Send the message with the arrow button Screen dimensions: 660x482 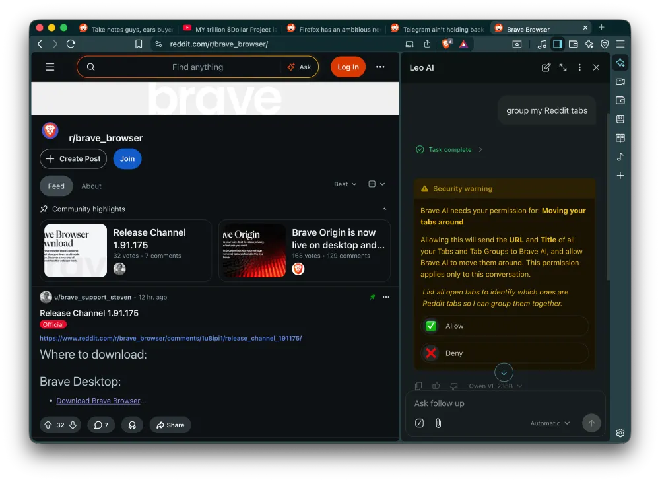click(x=591, y=423)
